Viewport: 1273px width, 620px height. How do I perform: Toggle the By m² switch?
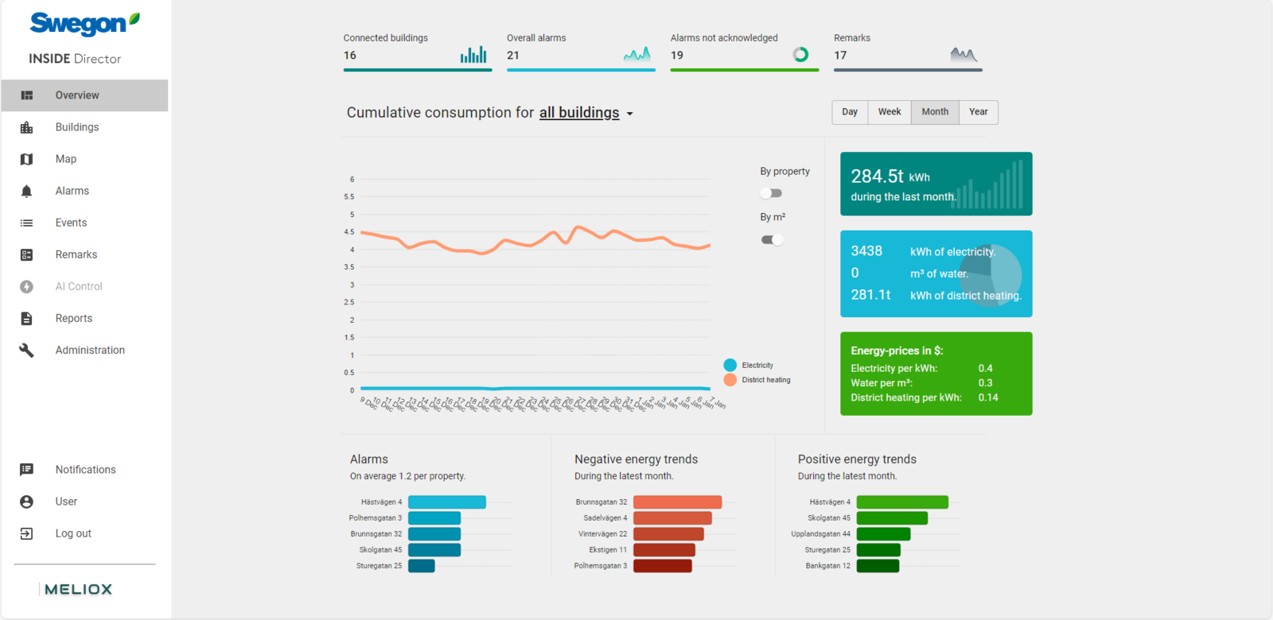[x=772, y=239]
